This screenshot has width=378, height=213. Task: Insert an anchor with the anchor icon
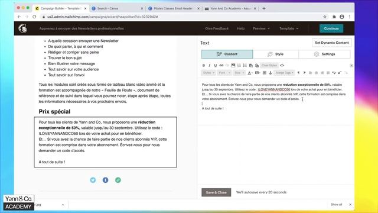pos(271,73)
